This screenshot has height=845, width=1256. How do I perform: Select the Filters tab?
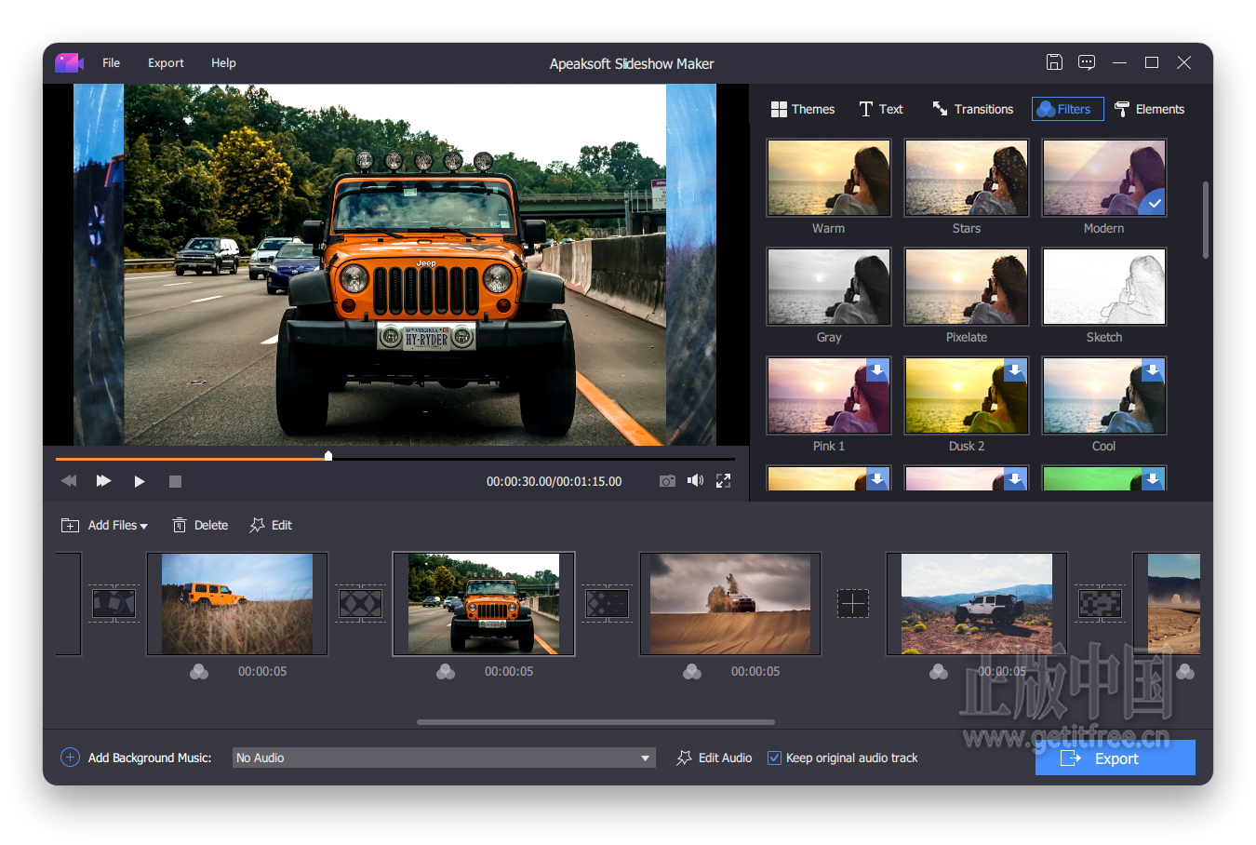click(x=1067, y=109)
